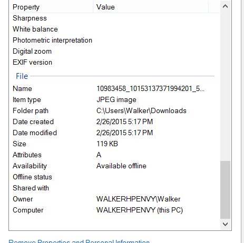This screenshot has height=243, width=244.
Task: Select the Sharpness property row
Action: click(x=114, y=18)
